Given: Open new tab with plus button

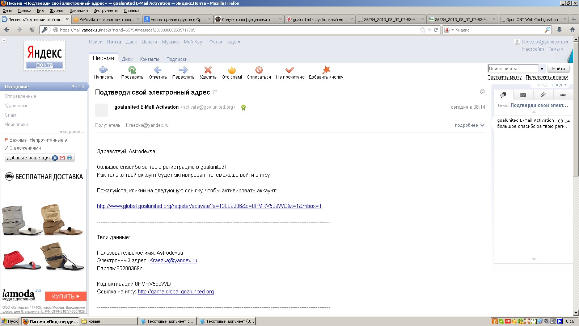Looking at the screenshot, I should [x=574, y=19].
